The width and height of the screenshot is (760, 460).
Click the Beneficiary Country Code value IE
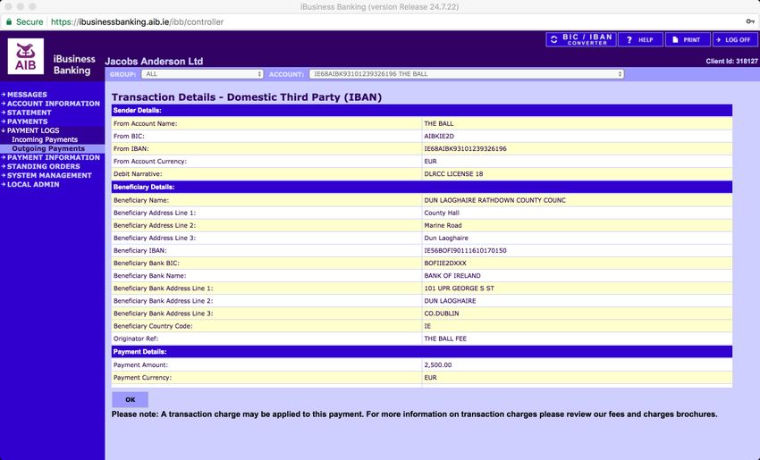427,326
